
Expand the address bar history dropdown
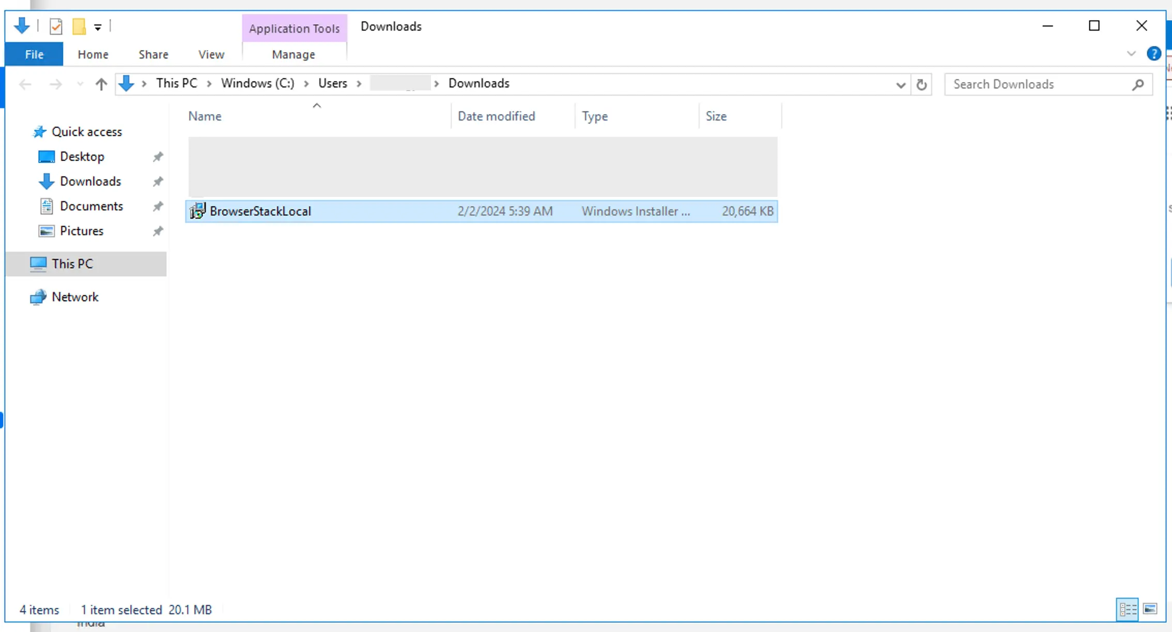coord(901,85)
